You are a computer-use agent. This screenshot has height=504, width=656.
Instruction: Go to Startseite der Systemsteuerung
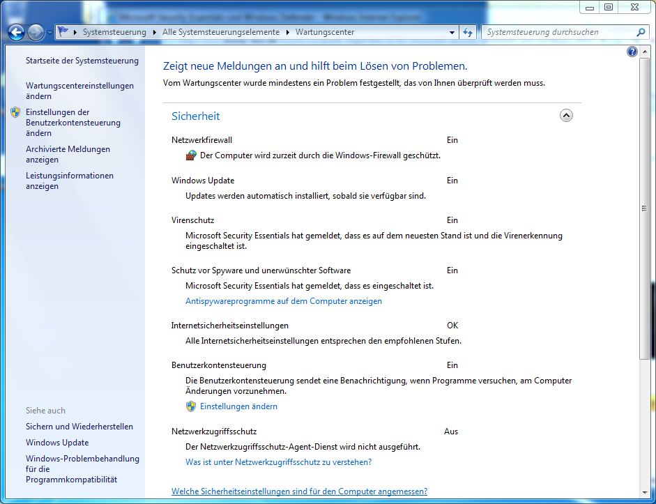coord(82,61)
